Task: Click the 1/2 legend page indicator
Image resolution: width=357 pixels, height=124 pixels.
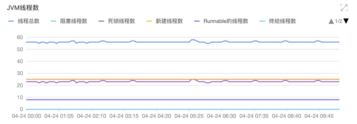Action: click(x=339, y=21)
